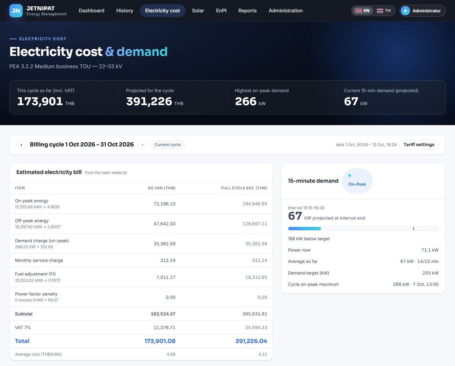Screen dimensions: 455x366
Task: Click the Power factor penalty label
Action: [x=36, y=294]
